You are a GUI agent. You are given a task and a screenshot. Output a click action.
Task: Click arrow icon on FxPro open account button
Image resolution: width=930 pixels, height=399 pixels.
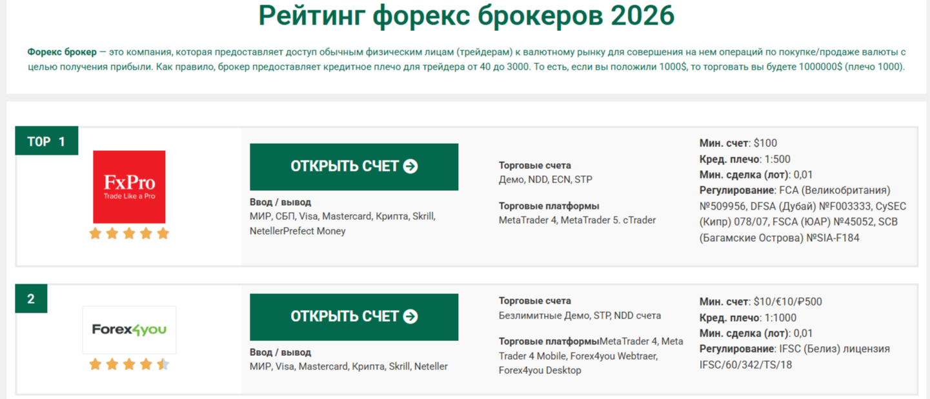[x=410, y=166]
